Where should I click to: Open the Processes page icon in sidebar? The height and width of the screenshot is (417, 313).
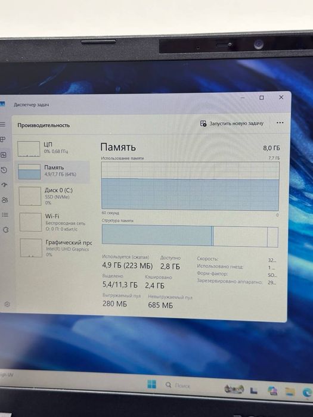point(2,139)
